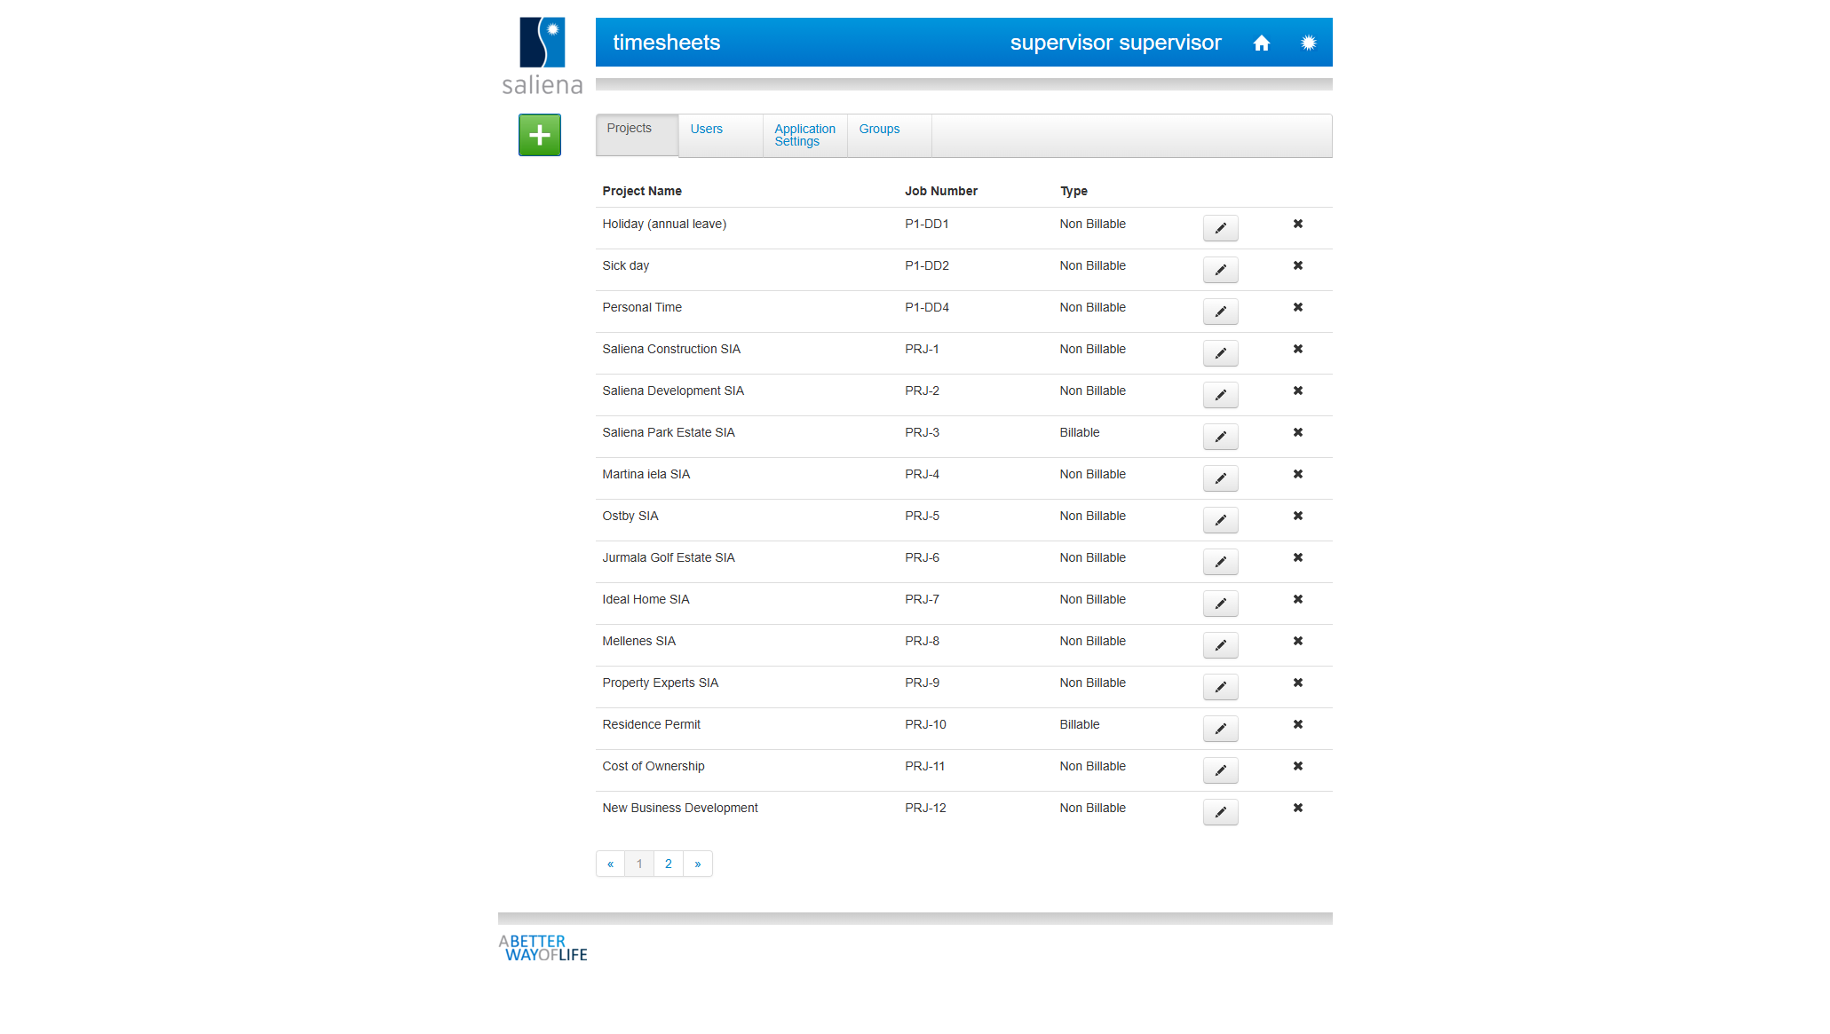The image size is (1830, 1034).
Task: Edit the Residence Permit project
Action: tap(1220, 729)
